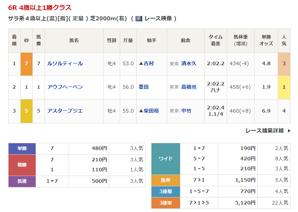Open horse ルソルティール profile

[65, 64]
